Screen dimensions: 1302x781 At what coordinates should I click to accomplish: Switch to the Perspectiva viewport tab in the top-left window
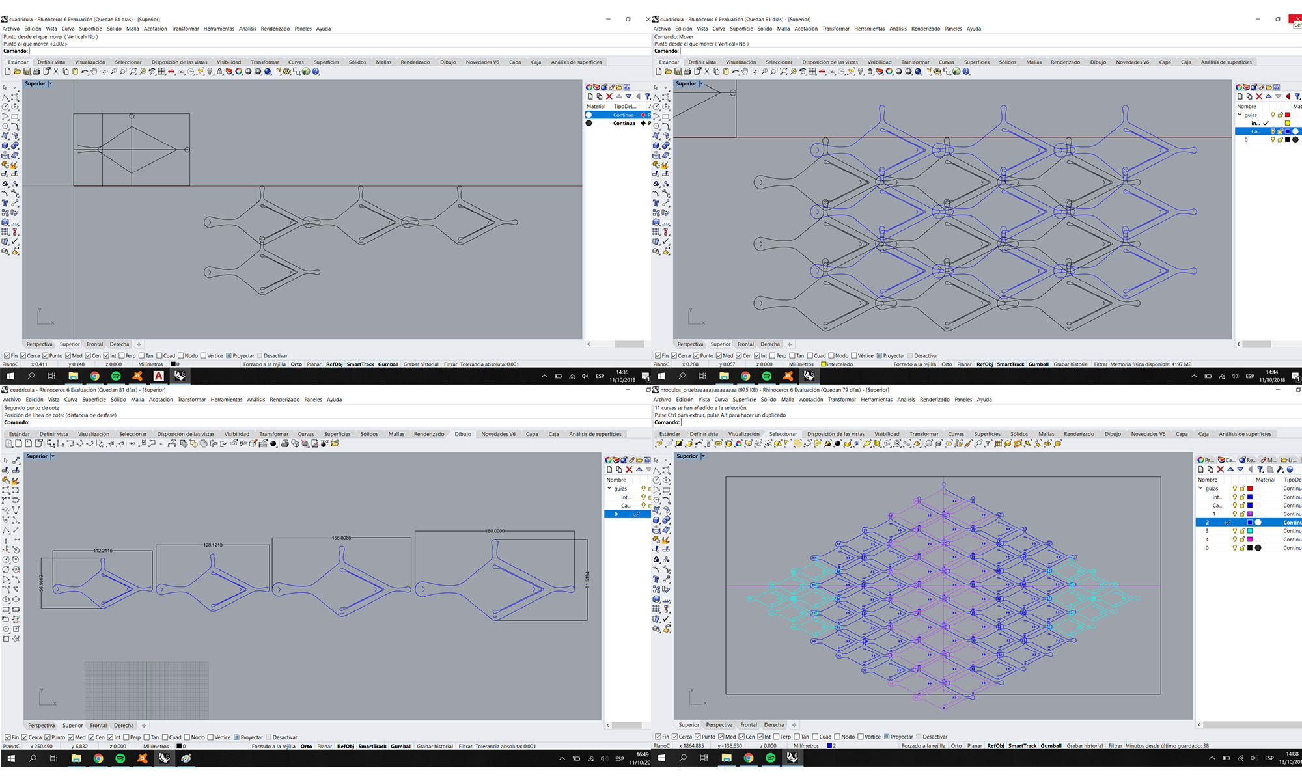(x=39, y=344)
